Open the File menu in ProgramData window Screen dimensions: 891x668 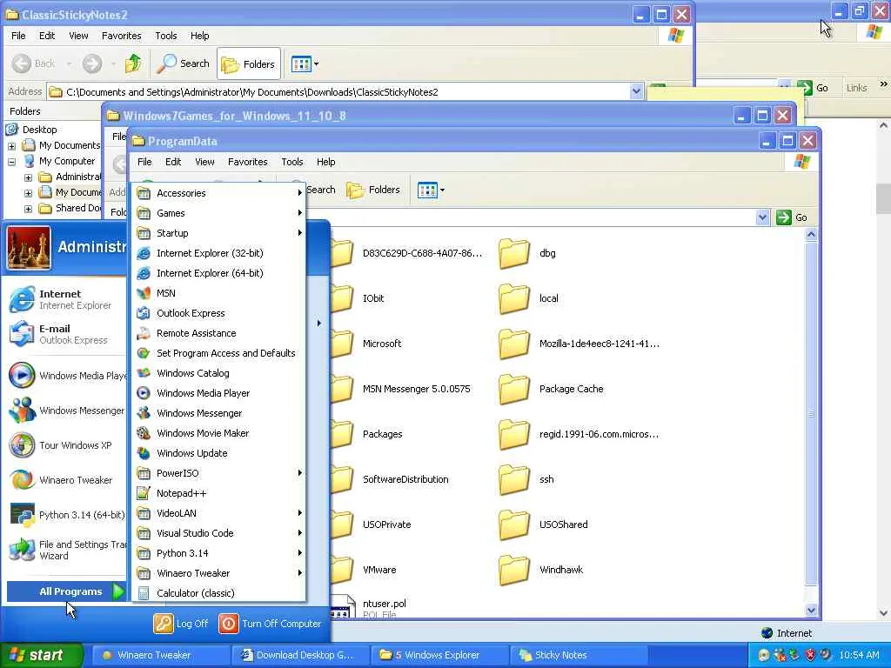pyautogui.click(x=145, y=162)
